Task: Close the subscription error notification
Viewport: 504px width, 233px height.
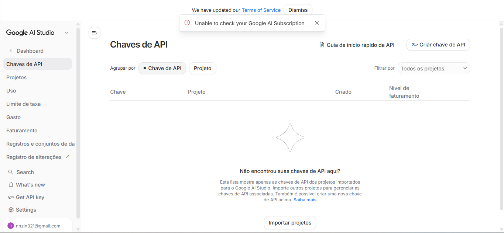Action: [317, 23]
